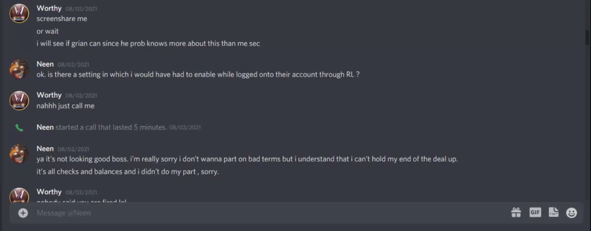Open the gift Nitro icon
The height and width of the screenshot is (231, 591).
tap(516, 213)
